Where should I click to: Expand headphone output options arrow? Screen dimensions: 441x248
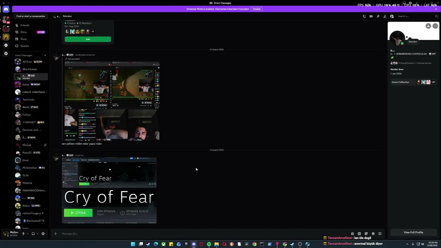[37, 234]
